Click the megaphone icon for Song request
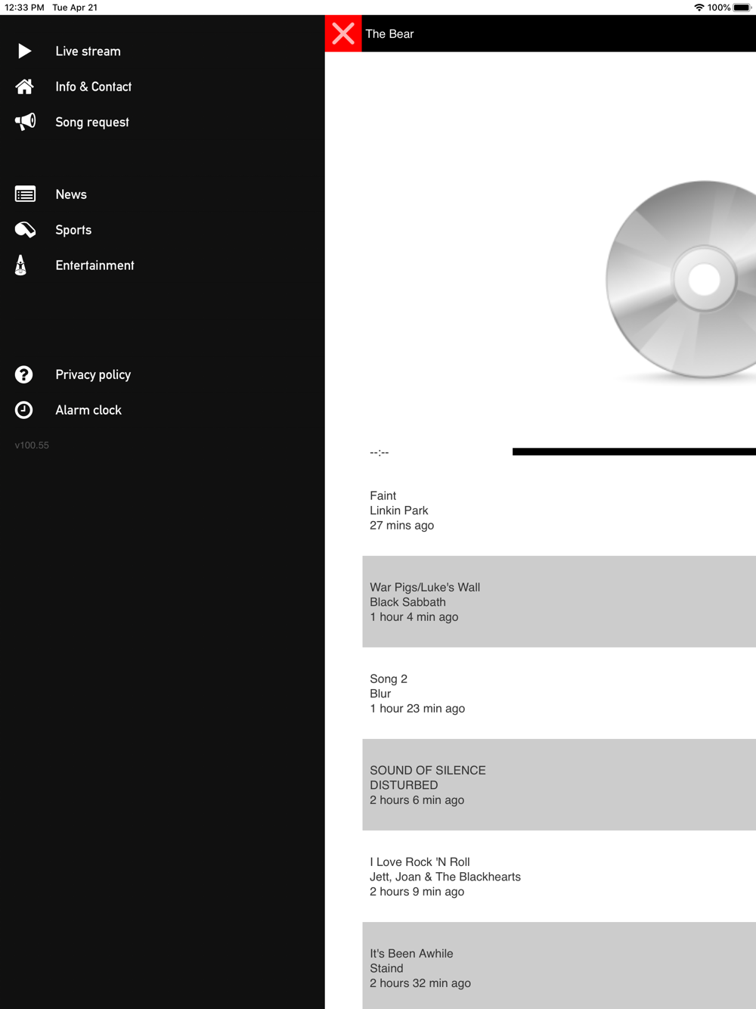Viewport: 756px width, 1009px height. (25, 122)
